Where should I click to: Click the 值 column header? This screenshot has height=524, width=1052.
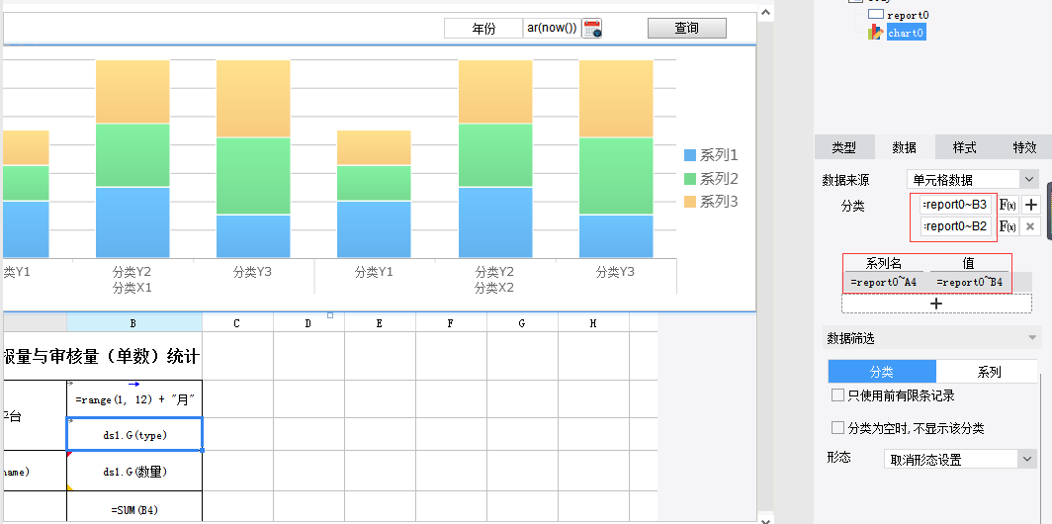969,264
